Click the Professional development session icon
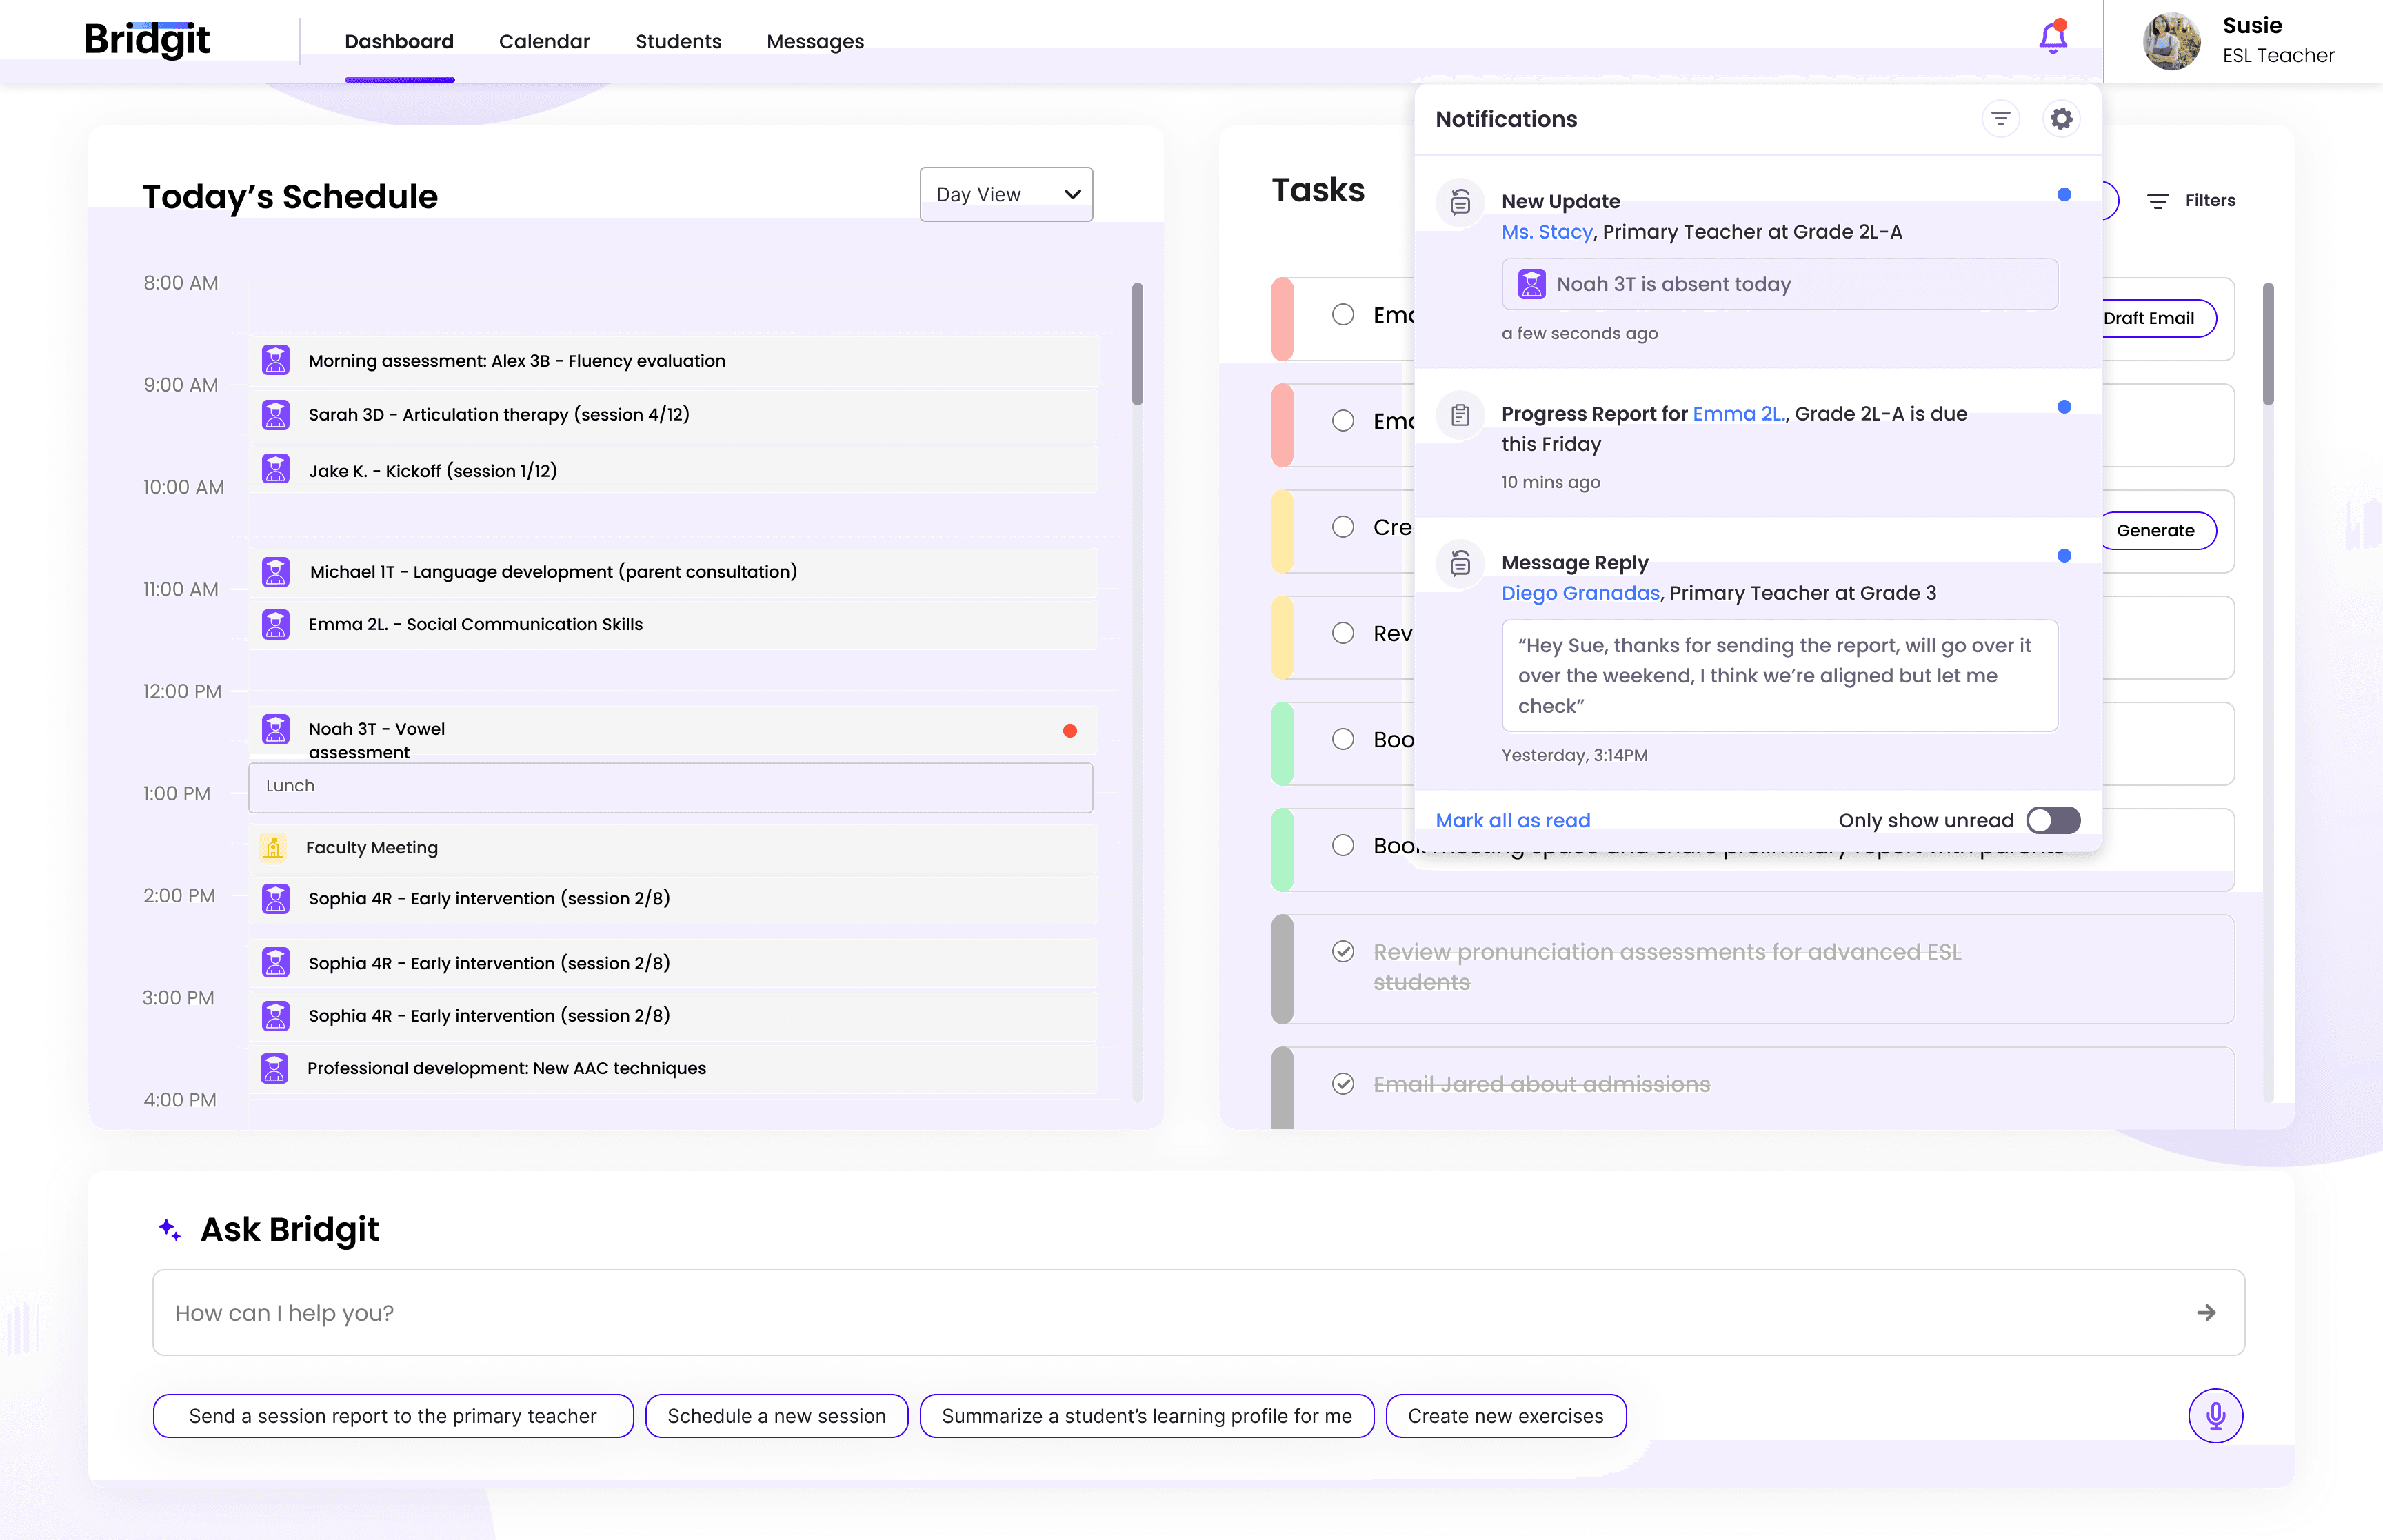2383x1540 pixels. coord(274,1068)
